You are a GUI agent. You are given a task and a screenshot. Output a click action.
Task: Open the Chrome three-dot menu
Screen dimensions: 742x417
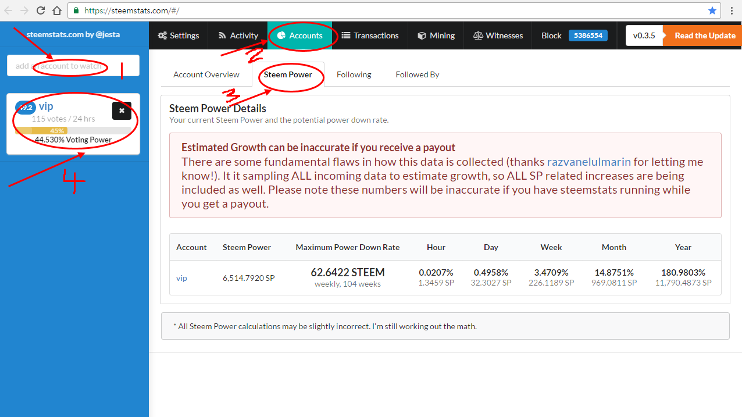click(732, 10)
